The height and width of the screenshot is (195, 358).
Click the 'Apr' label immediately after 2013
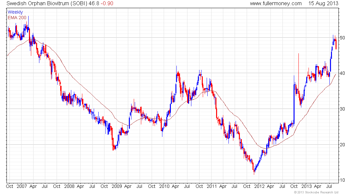(x=318, y=186)
